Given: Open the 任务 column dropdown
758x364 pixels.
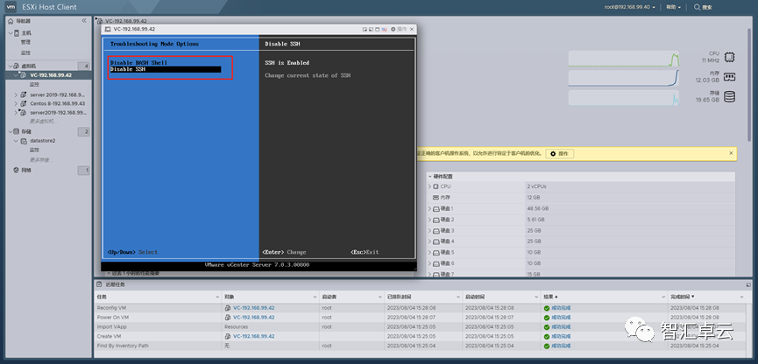Looking at the screenshot, I should tap(216, 296).
